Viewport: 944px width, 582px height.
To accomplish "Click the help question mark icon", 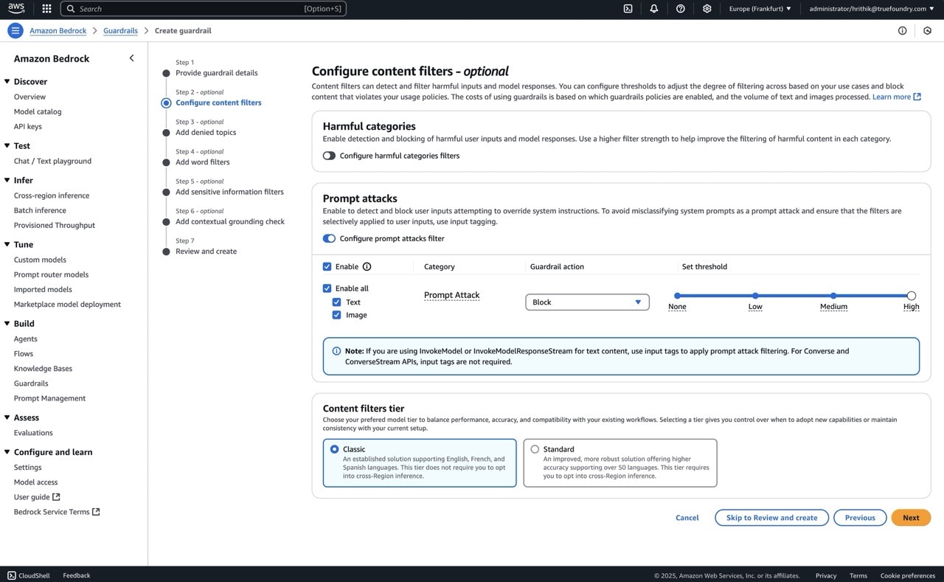I will [680, 8].
